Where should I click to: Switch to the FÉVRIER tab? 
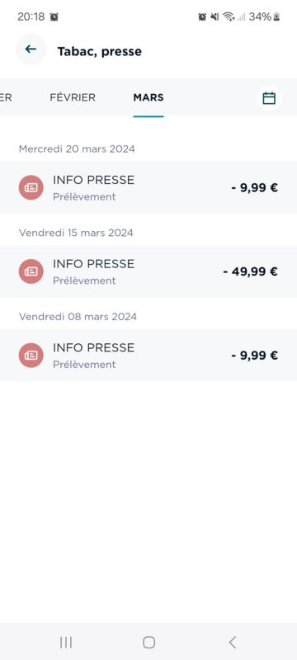73,97
